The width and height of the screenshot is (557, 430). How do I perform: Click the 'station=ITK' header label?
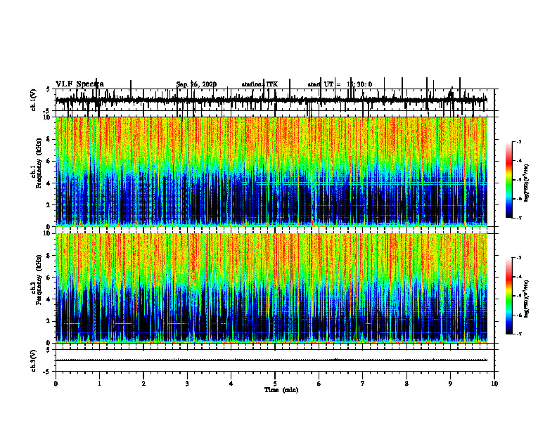(x=260, y=84)
